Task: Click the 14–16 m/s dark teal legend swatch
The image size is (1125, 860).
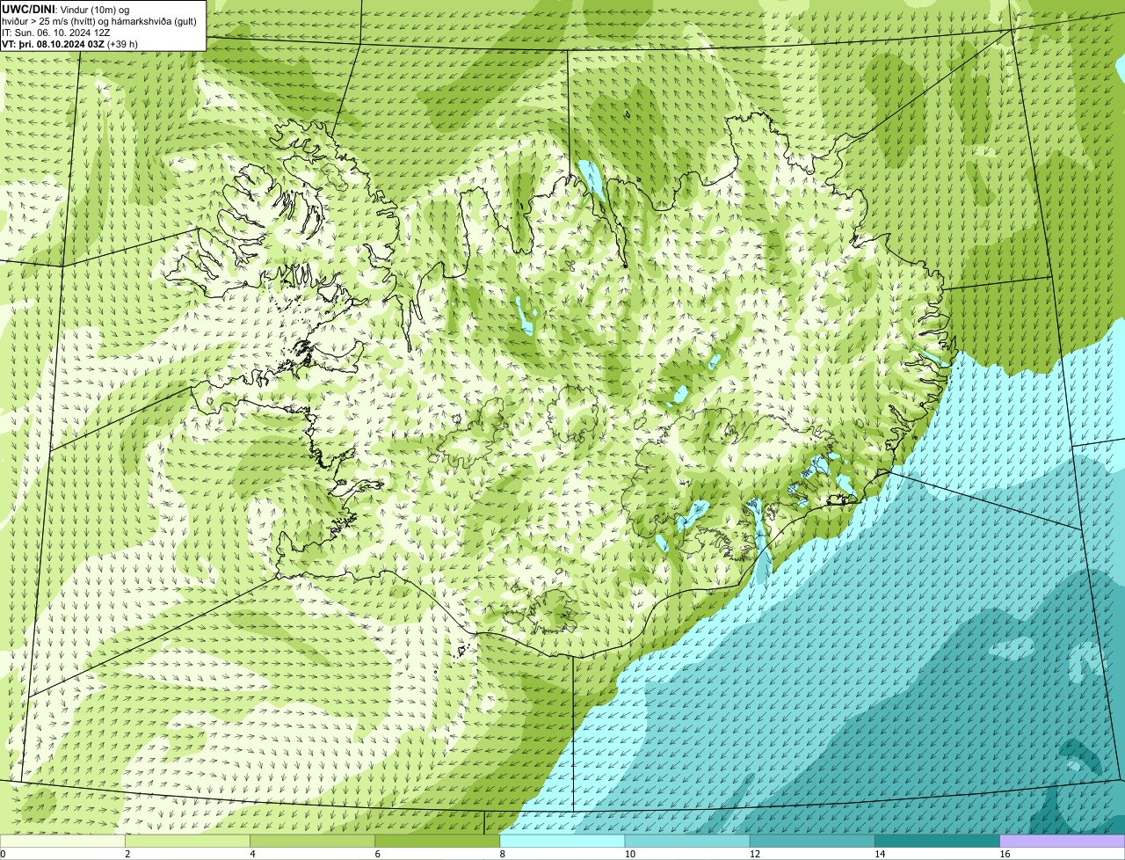Action: tap(937, 841)
